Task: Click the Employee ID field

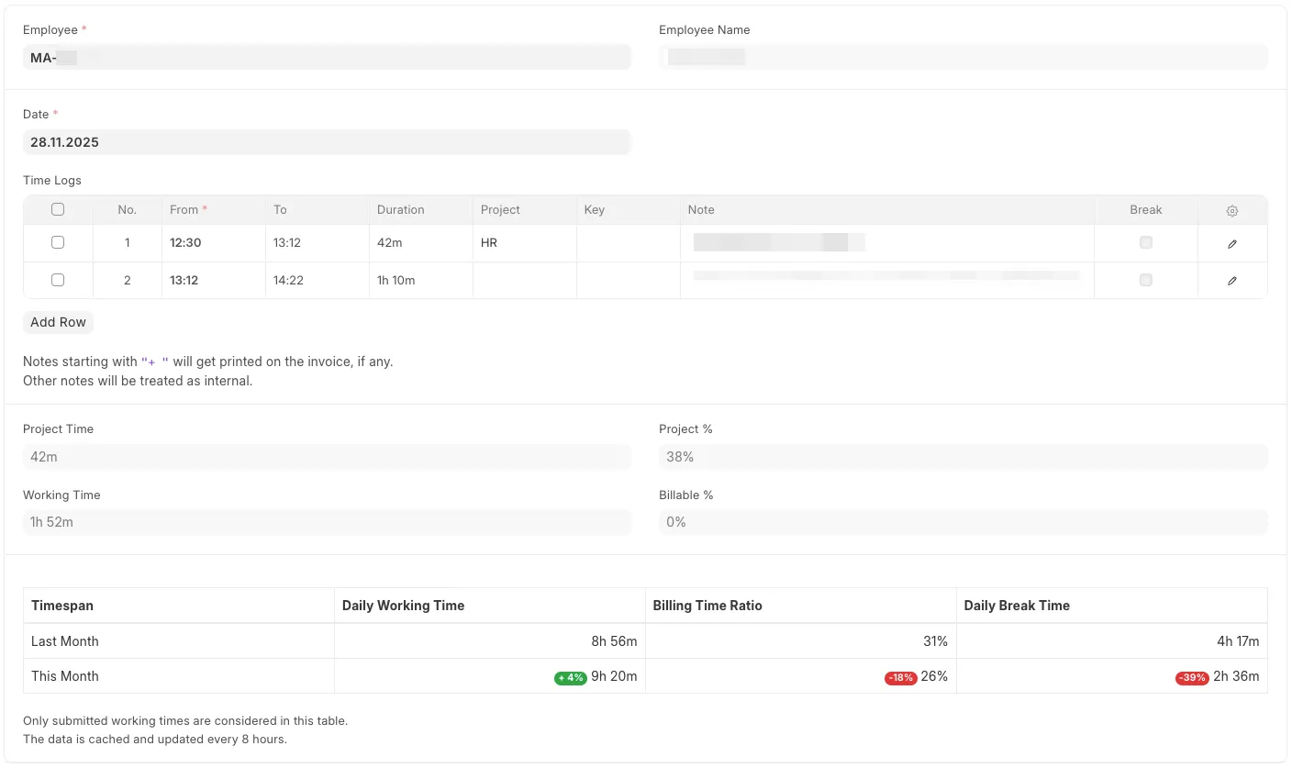Action: [327, 58]
